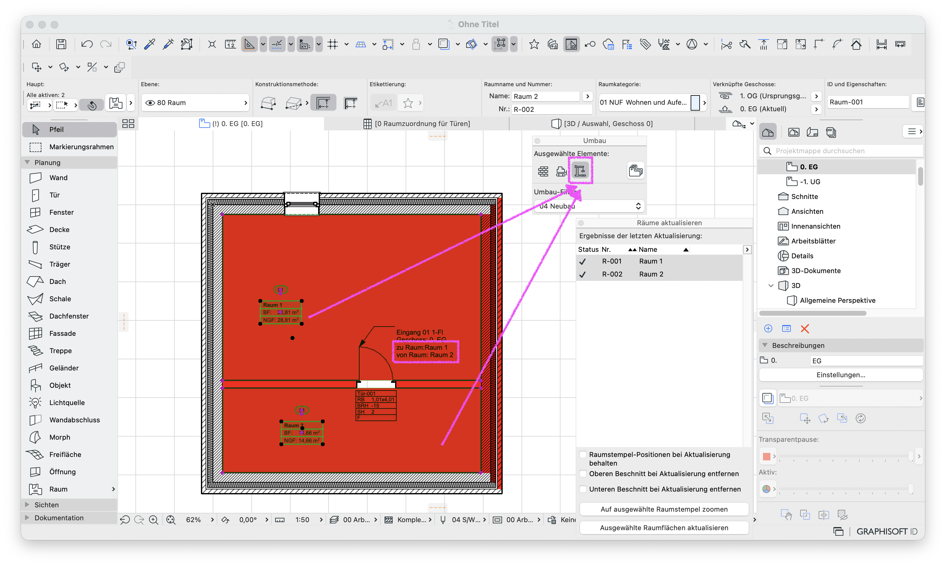Open the Raumkategorie 01 NUF dropdown
946x566 pixels.
(652, 102)
